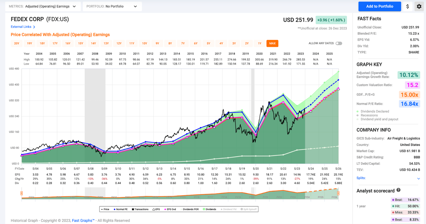426x224 pixels.
Task: Select the MAX time period
Action: pyautogui.click(x=272, y=43)
